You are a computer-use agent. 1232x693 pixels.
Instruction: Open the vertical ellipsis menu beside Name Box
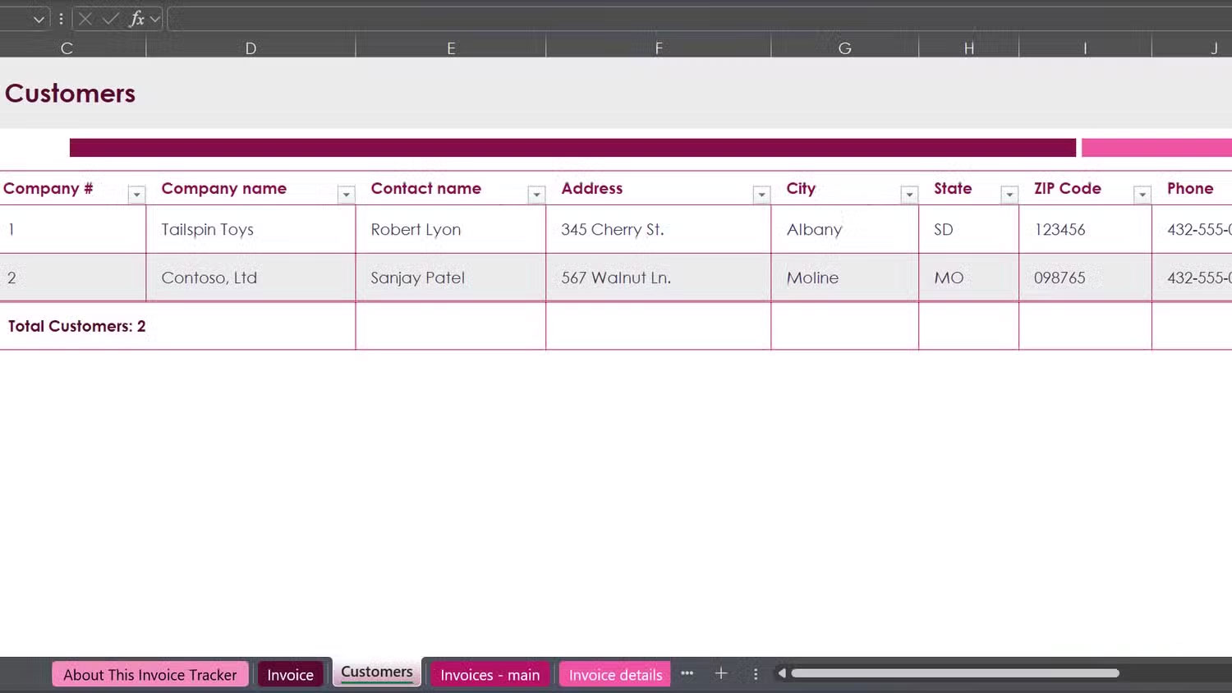coord(62,18)
